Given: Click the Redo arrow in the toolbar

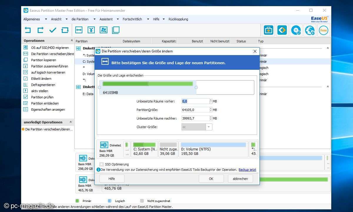Looking at the screenshot, I should tap(40, 30).
